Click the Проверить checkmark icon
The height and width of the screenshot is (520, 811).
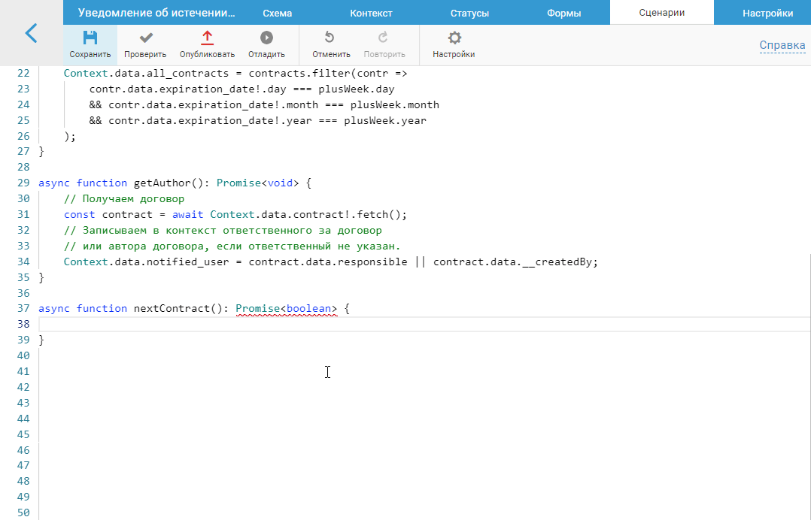click(145, 39)
